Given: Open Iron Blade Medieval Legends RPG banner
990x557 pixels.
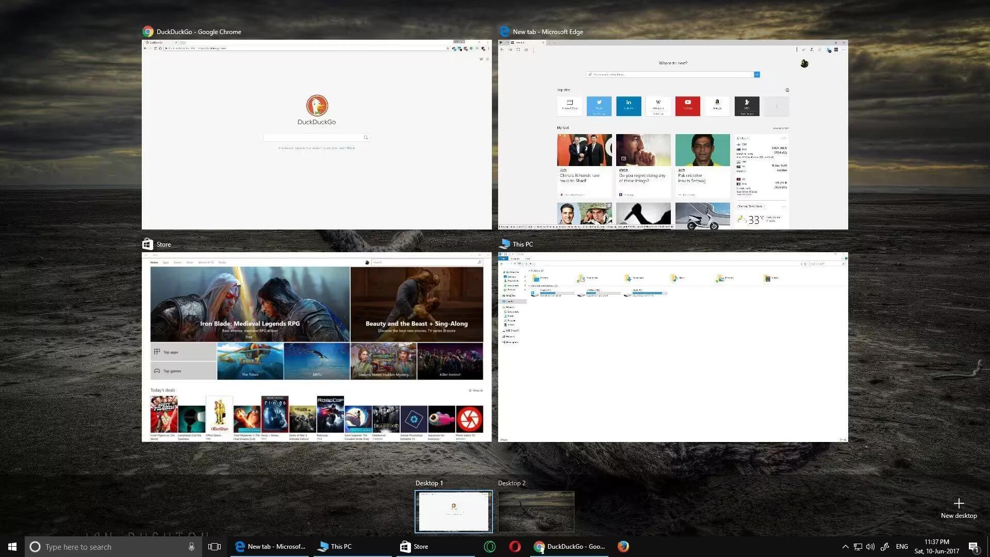Looking at the screenshot, I should [250, 304].
